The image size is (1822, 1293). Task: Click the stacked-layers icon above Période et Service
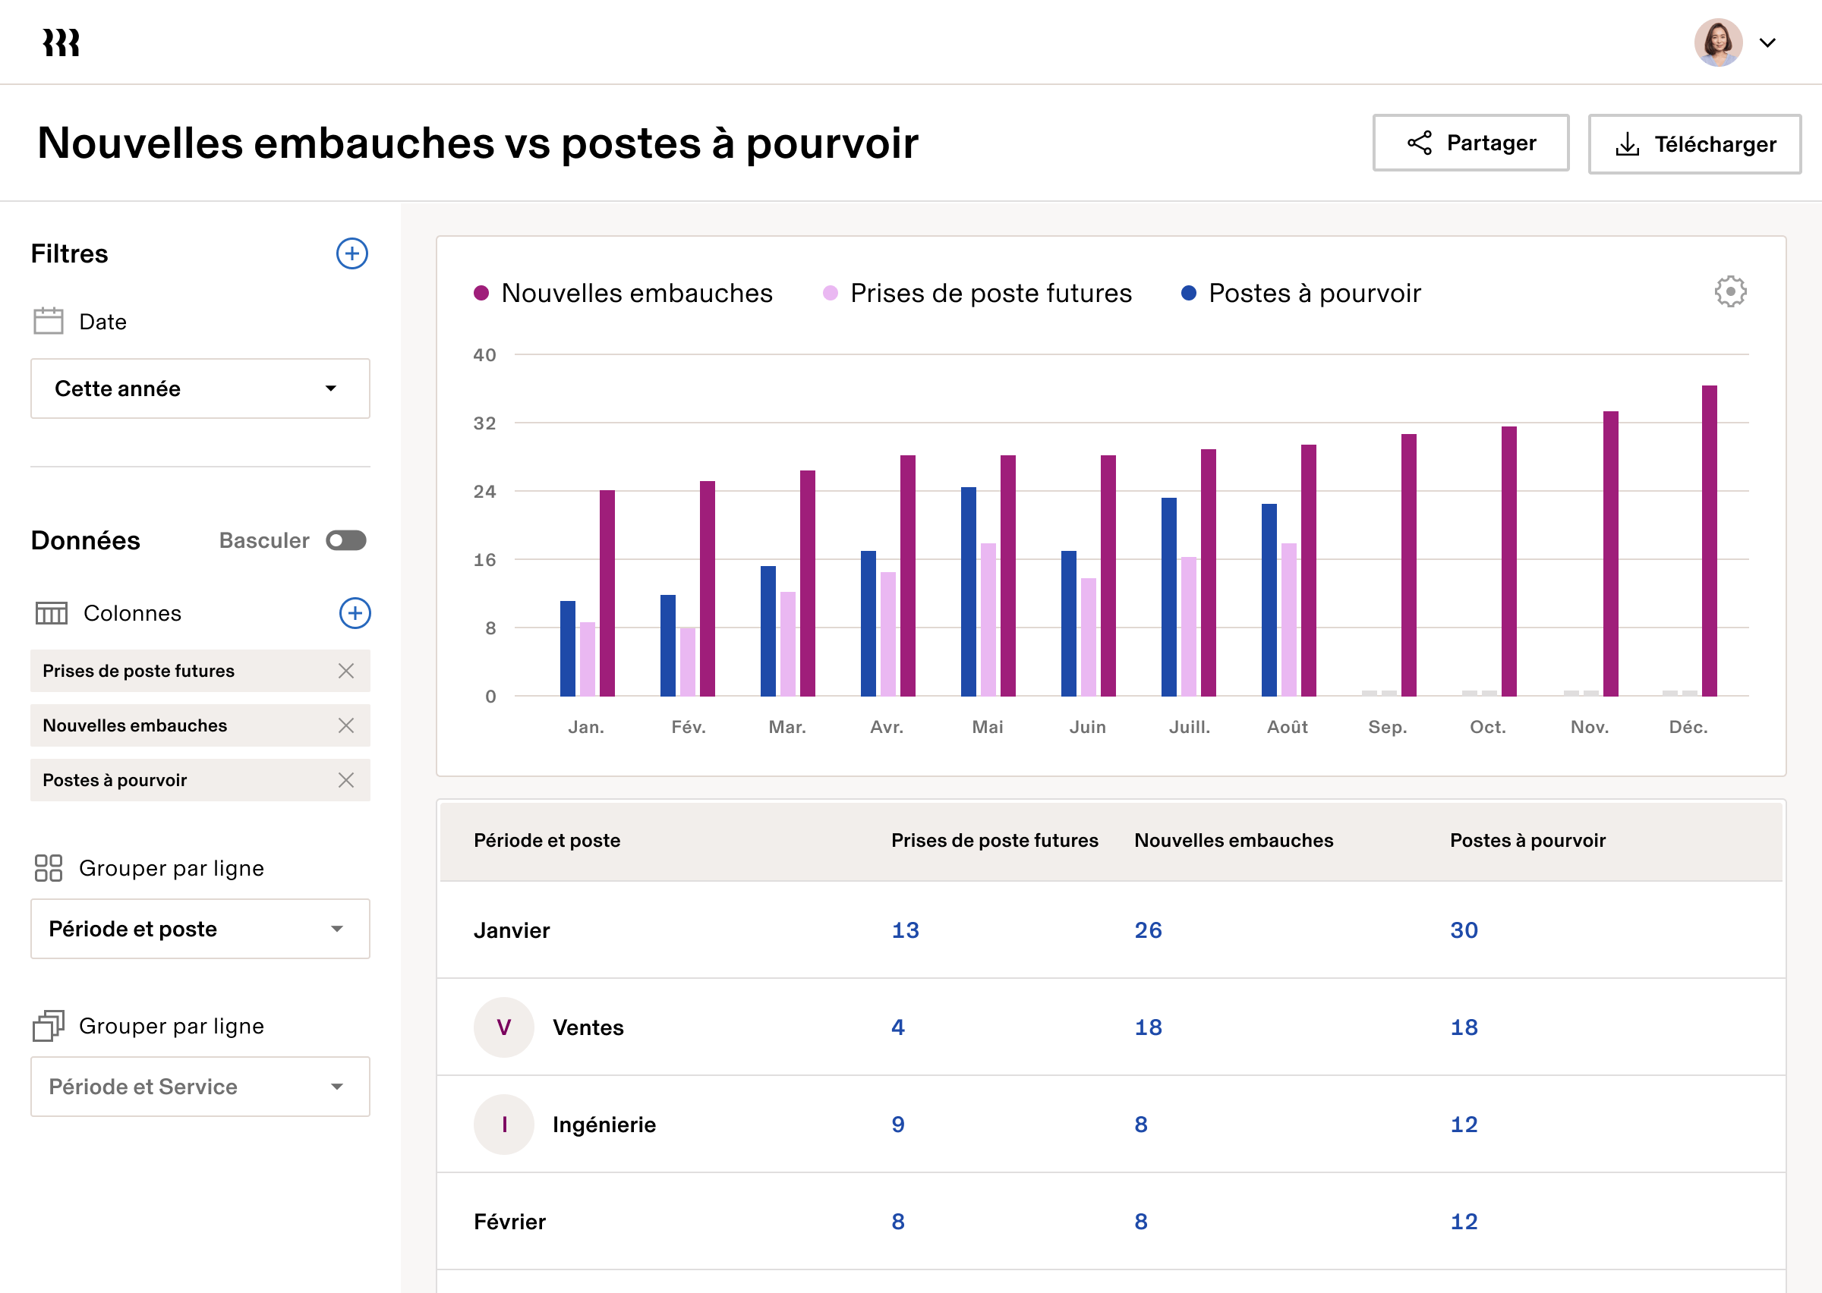click(x=49, y=1025)
